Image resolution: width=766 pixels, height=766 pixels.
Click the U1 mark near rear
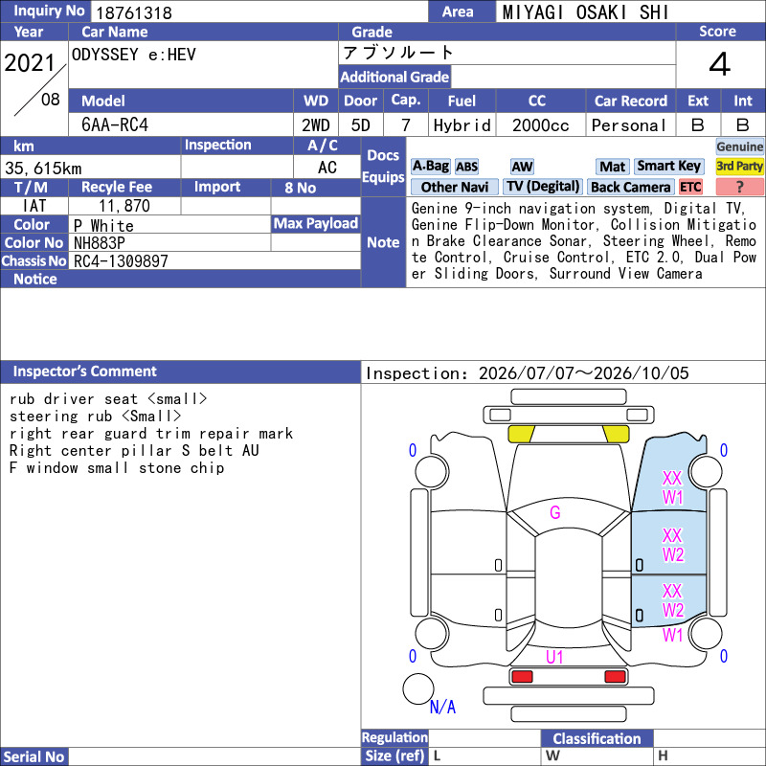(554, 657)
